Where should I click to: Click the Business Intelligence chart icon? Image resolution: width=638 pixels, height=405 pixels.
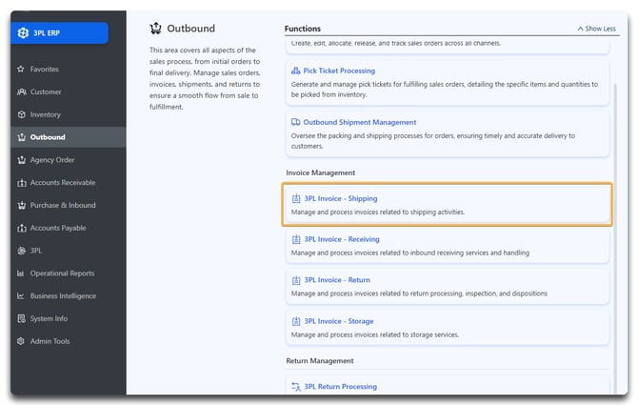tap(21, 295)
